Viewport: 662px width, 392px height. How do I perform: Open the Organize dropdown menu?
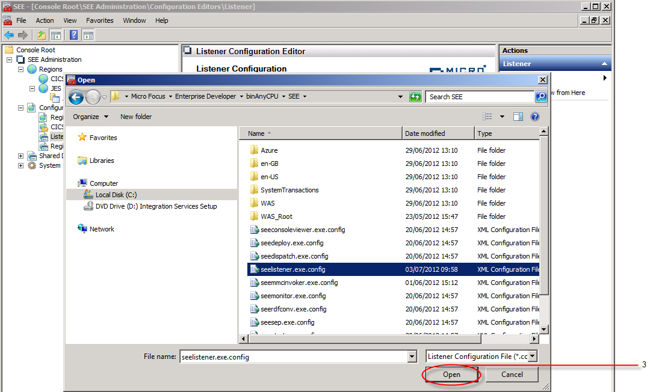(90, 117)
